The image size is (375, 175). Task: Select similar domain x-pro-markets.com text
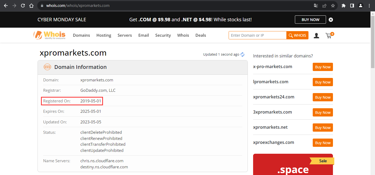coord(273,67)
